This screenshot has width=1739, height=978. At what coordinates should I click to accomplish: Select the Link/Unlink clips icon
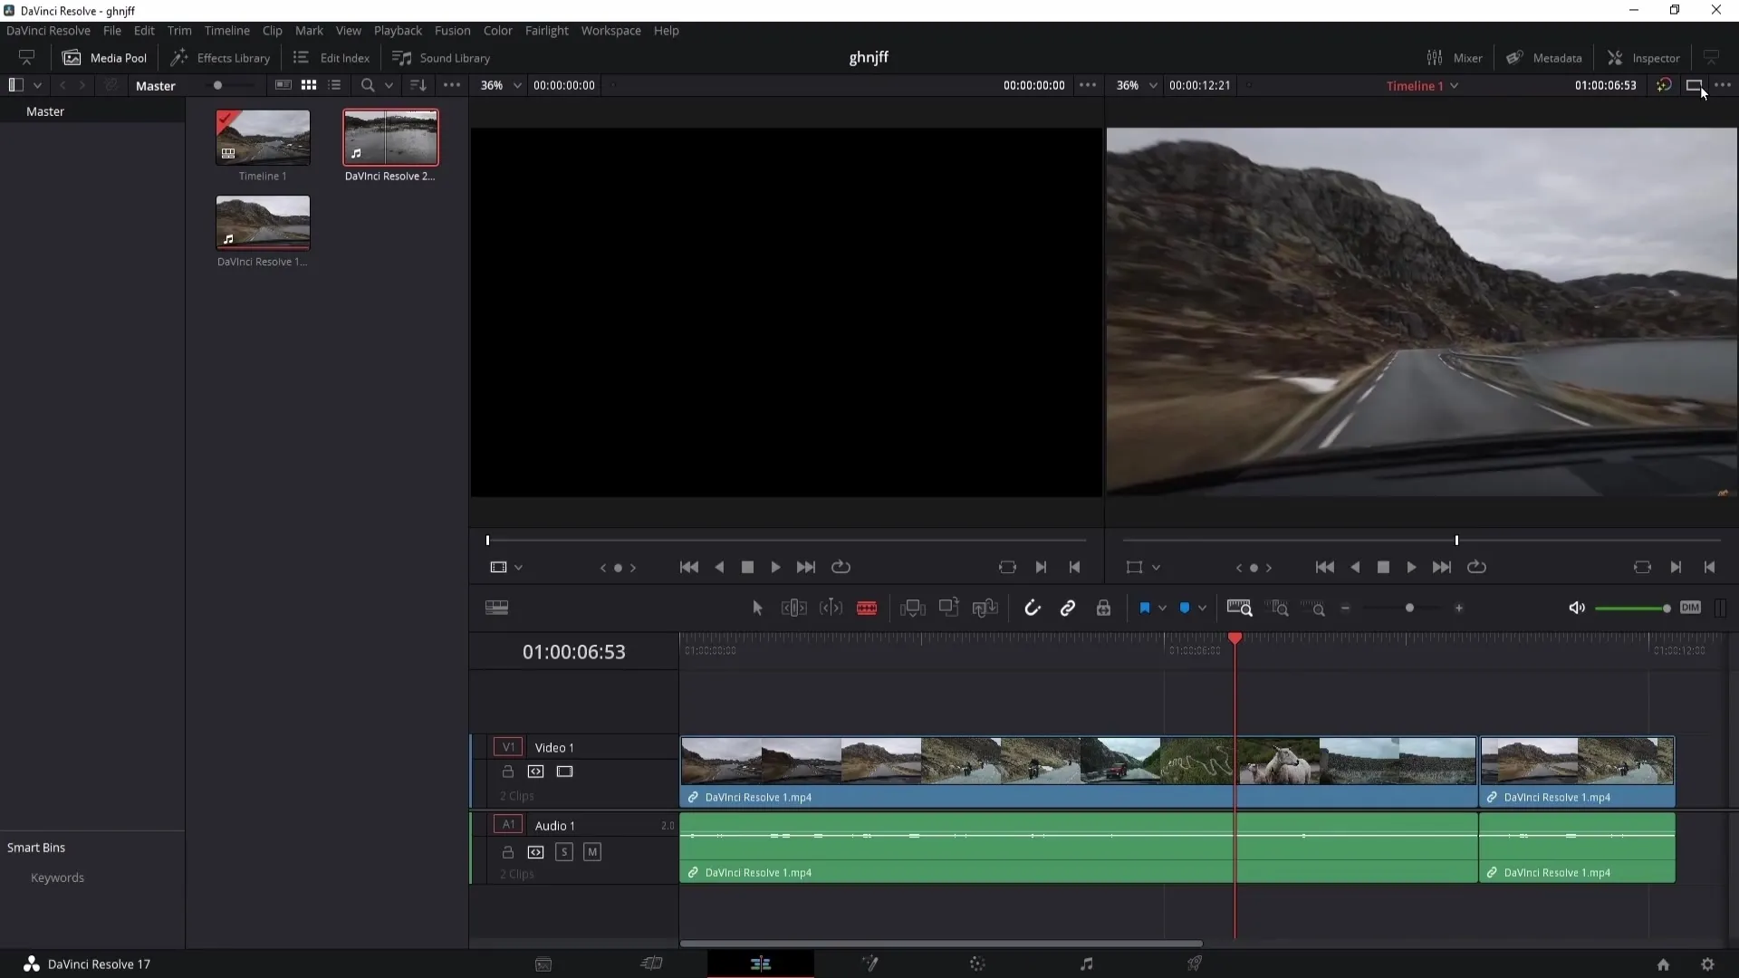(1067, 609)
